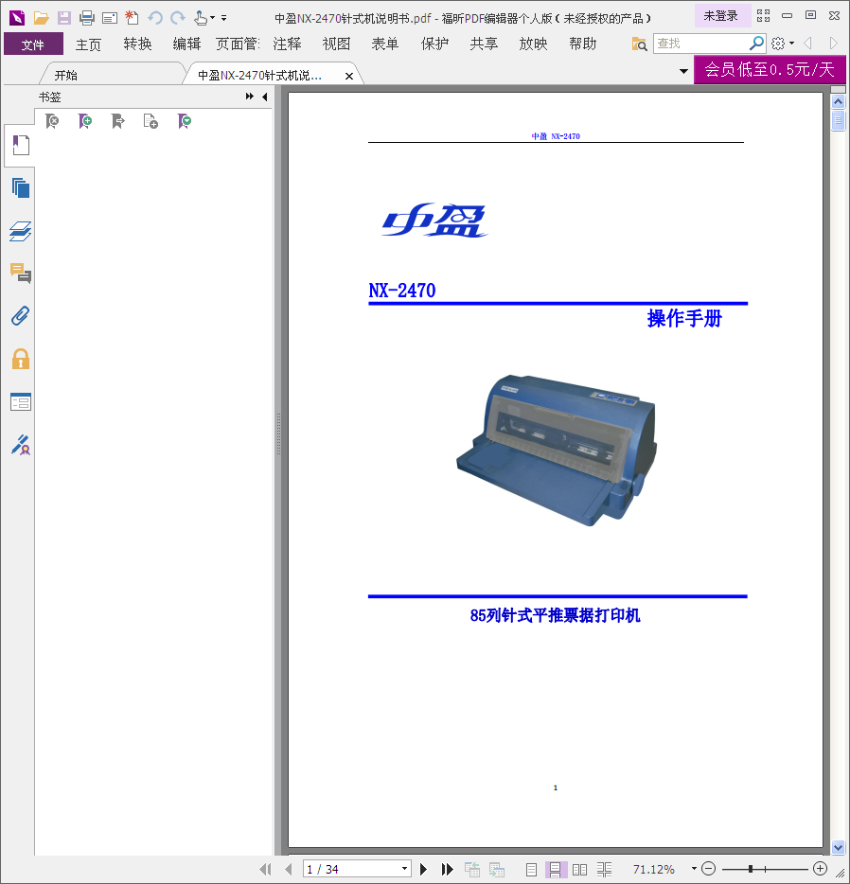The width and height of the screenshot is (850, 884).
Task: Click the Undo arrow icon
Action: [155, 18]
